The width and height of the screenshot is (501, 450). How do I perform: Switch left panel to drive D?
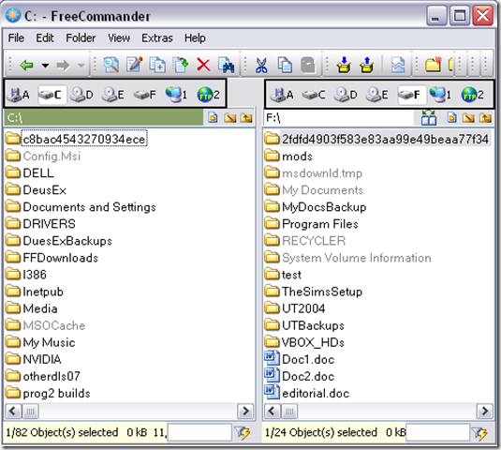[81, 95]
